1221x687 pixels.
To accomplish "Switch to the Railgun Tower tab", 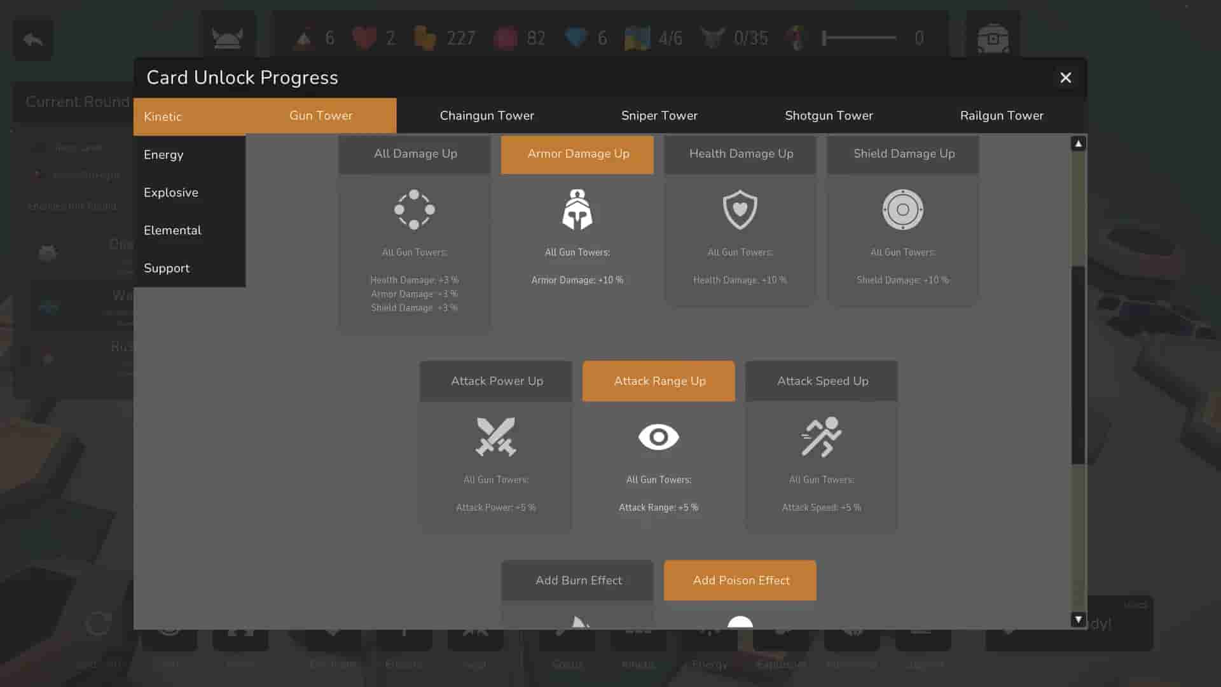I will pos(1001,116).
